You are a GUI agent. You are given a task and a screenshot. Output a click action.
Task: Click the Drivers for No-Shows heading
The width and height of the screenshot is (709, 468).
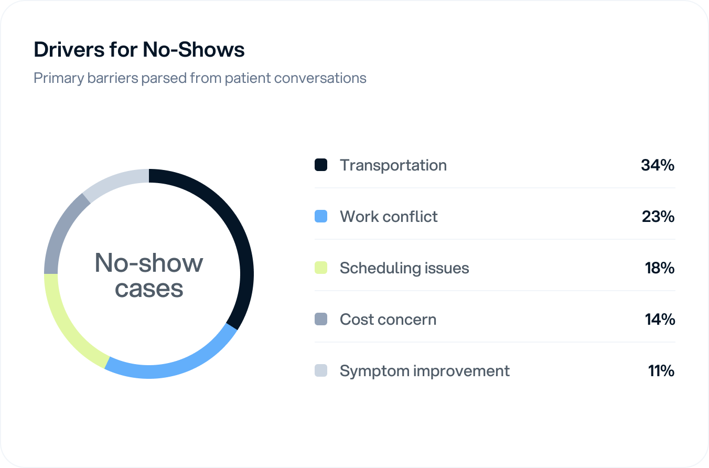pyautogui.click(x=139, y=50)
